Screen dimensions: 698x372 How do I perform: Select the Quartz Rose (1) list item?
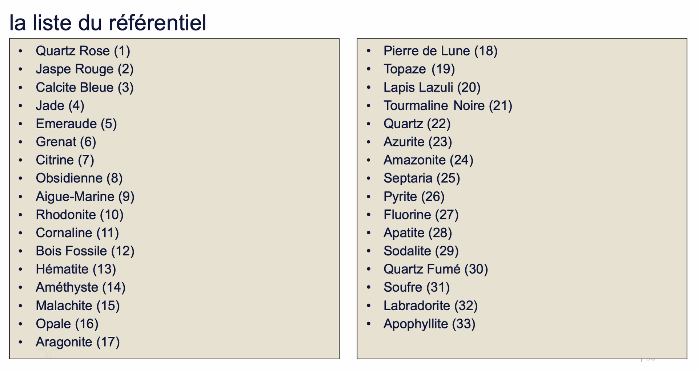tap(83, 51)
